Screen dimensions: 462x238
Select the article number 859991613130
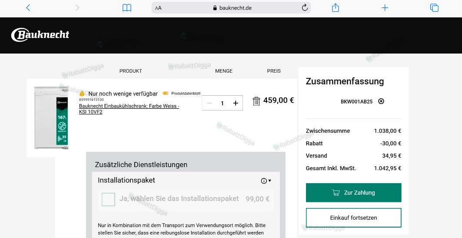[x=91, y=100]
